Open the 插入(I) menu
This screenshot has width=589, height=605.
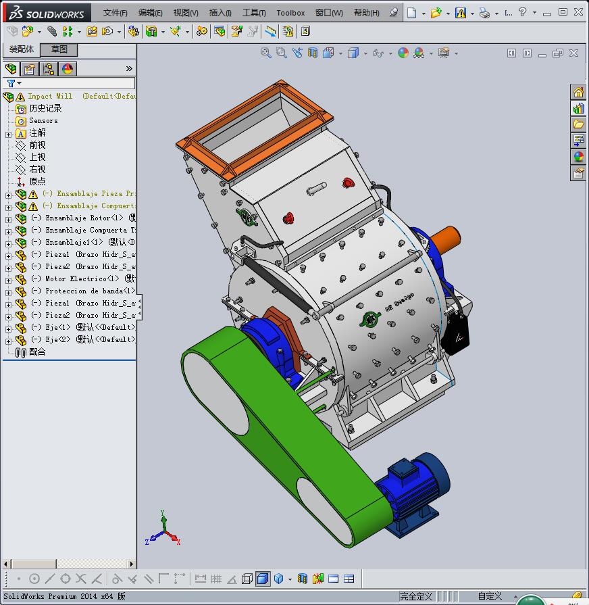coord(220,13)
